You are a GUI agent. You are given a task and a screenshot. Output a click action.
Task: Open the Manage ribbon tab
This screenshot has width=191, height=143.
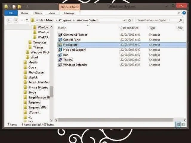69,13
